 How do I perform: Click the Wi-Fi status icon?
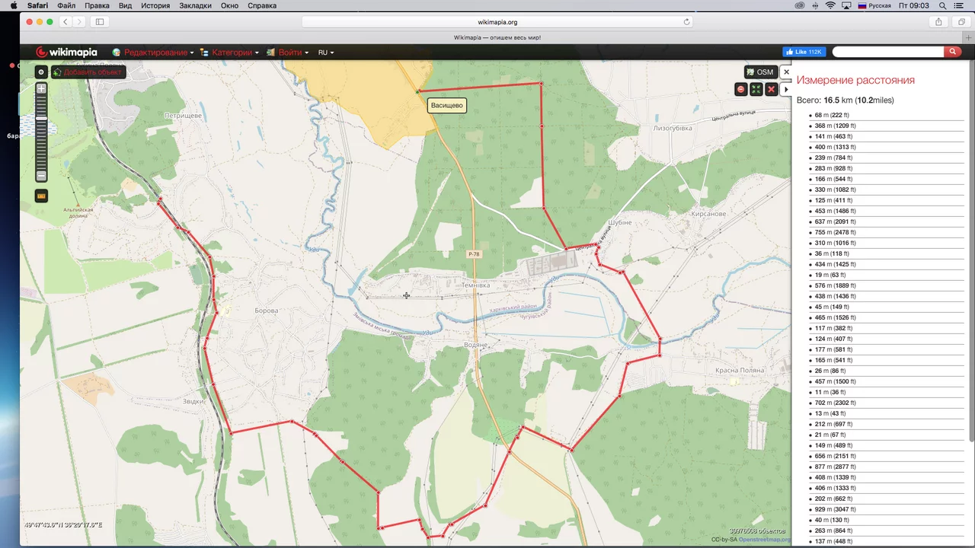point(830,5)
